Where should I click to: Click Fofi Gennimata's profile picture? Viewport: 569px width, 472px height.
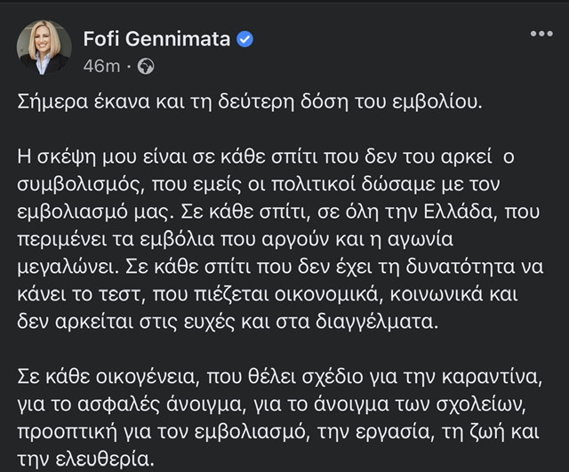coord(45,52)
